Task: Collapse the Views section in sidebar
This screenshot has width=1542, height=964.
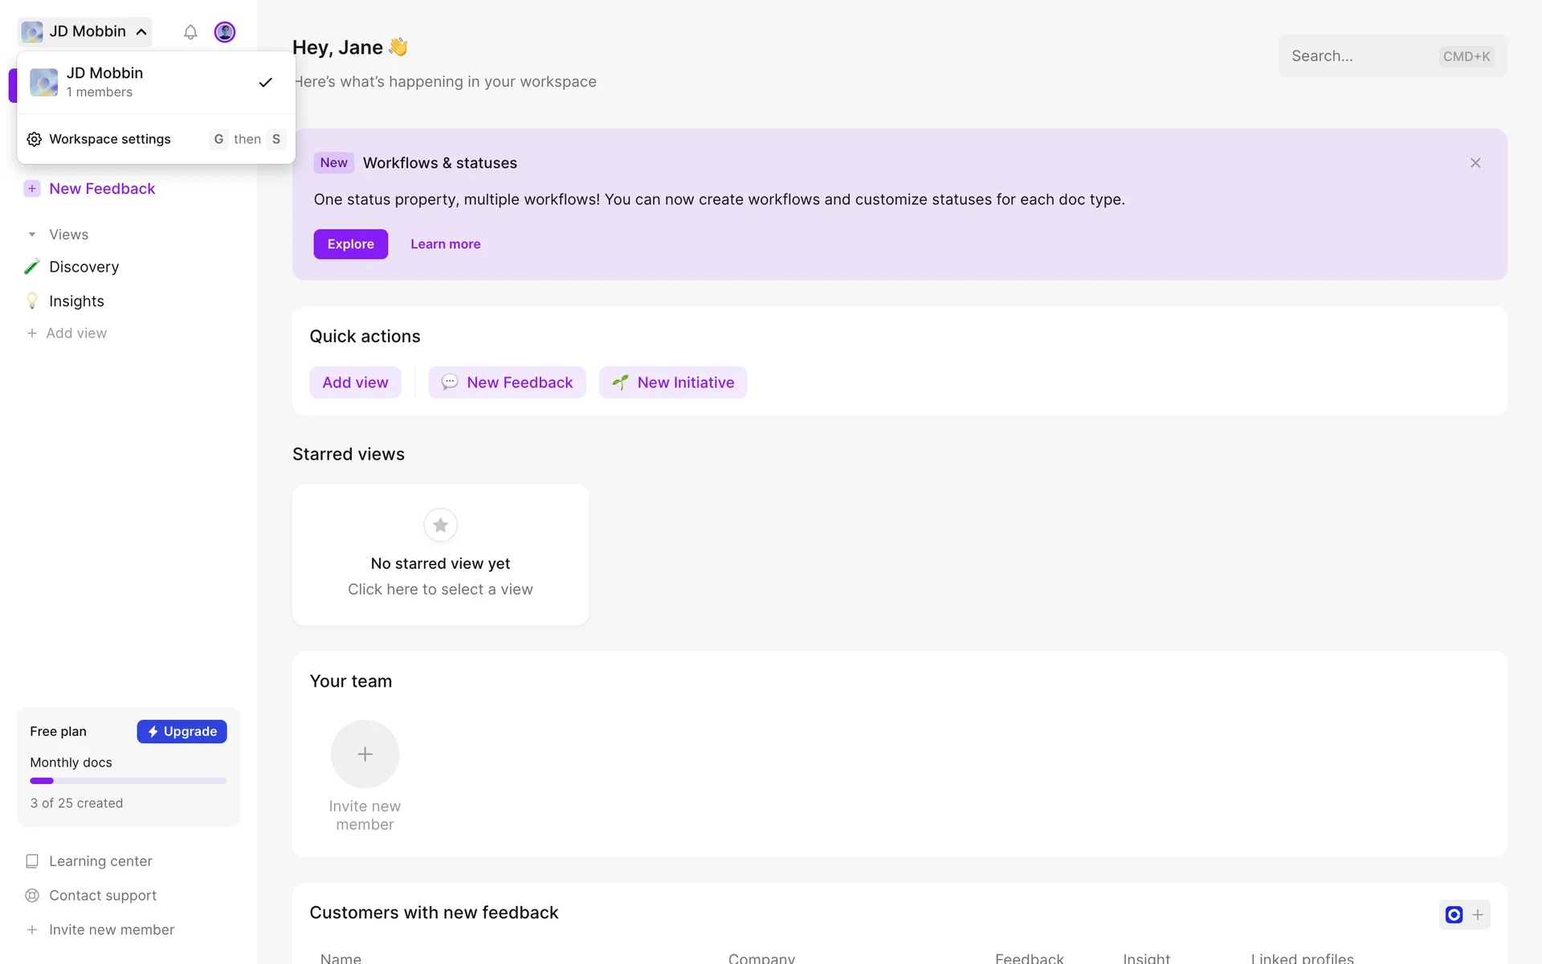Action: (x=32, y=235)
